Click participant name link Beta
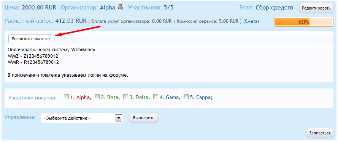This screenshot has height=142, width=338. (113, 97)
